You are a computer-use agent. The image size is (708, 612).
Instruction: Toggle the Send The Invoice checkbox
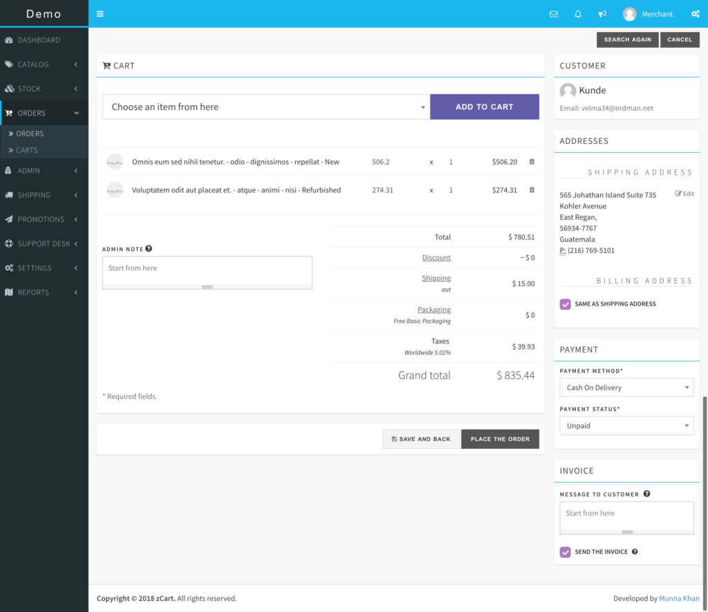tap(566, 552)
